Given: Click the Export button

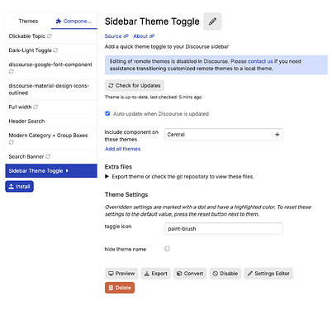Looking at the screenshot, I should point(156,274).
